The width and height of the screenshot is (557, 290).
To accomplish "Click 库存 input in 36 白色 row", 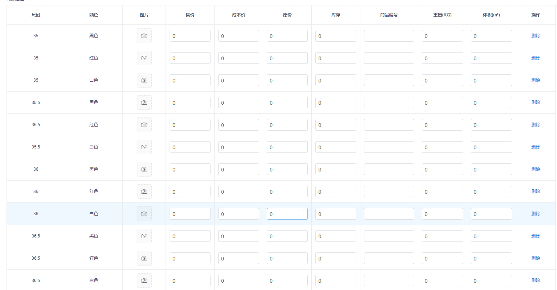I will tap(336, 214).
